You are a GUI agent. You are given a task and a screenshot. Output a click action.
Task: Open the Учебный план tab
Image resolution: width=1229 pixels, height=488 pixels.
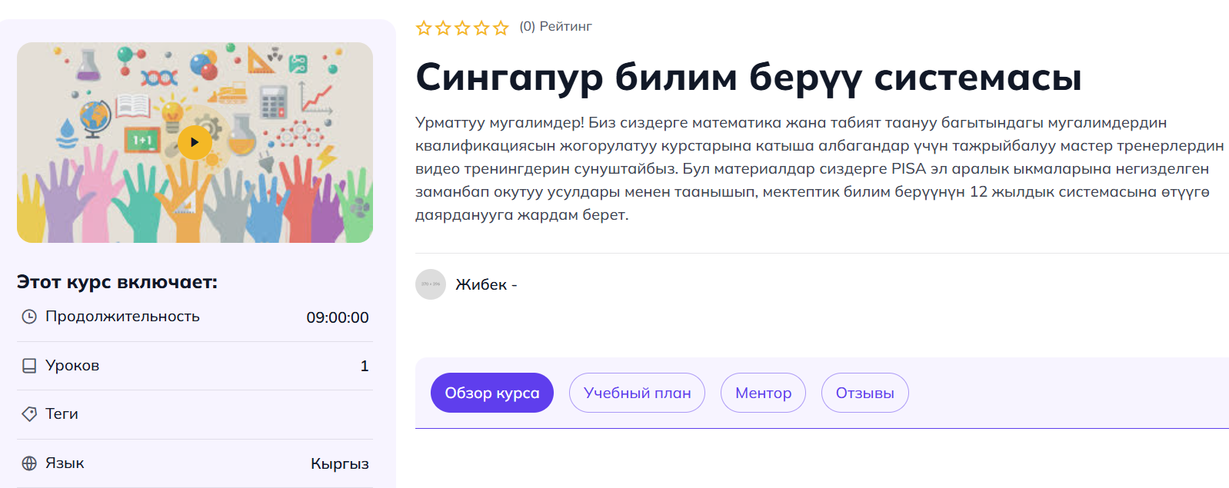tap(637, 393)
